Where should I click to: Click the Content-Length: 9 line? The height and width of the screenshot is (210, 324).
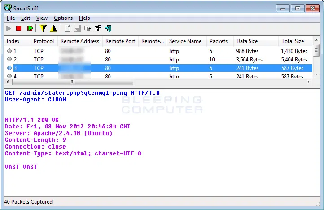tap(35, 140)
